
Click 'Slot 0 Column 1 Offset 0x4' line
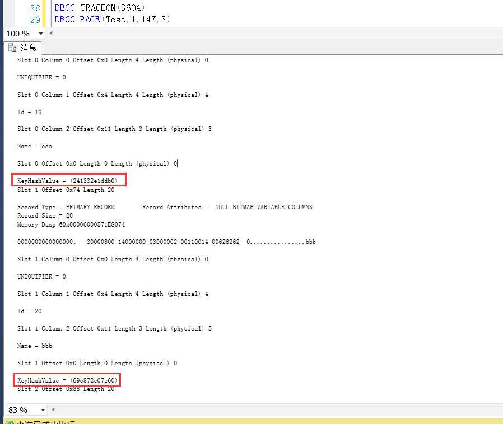[113, 95]
